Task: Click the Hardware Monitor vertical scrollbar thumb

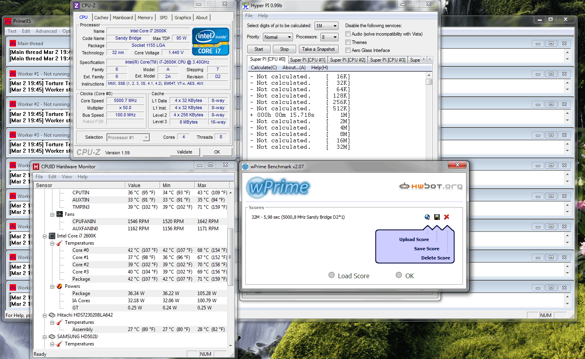Action: pos(230,257)
